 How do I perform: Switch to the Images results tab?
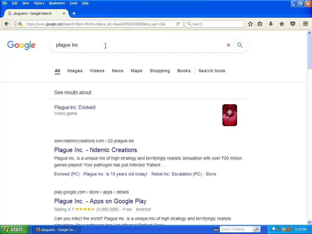(x=75, y=71)
